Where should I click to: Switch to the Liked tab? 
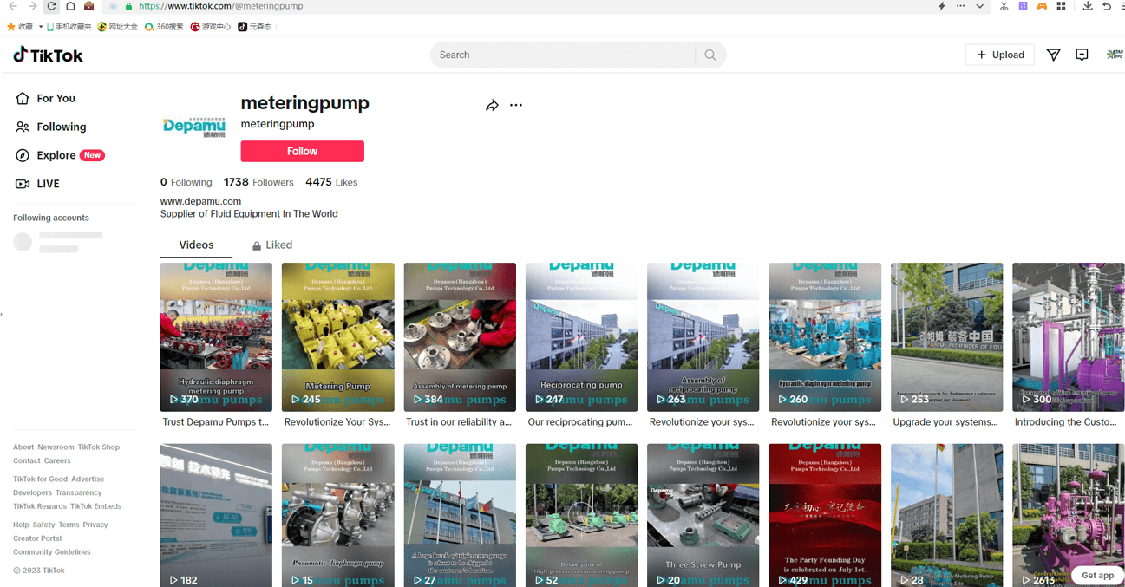[x=271, y=245]
